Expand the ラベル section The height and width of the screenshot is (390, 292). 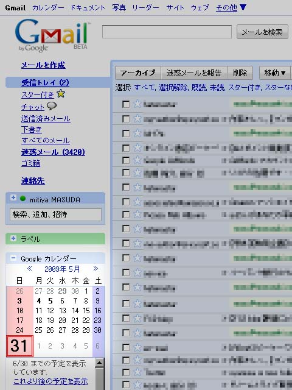click(13, 238)
